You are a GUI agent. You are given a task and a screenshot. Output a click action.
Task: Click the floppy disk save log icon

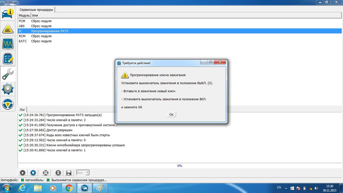click(69, 173)
